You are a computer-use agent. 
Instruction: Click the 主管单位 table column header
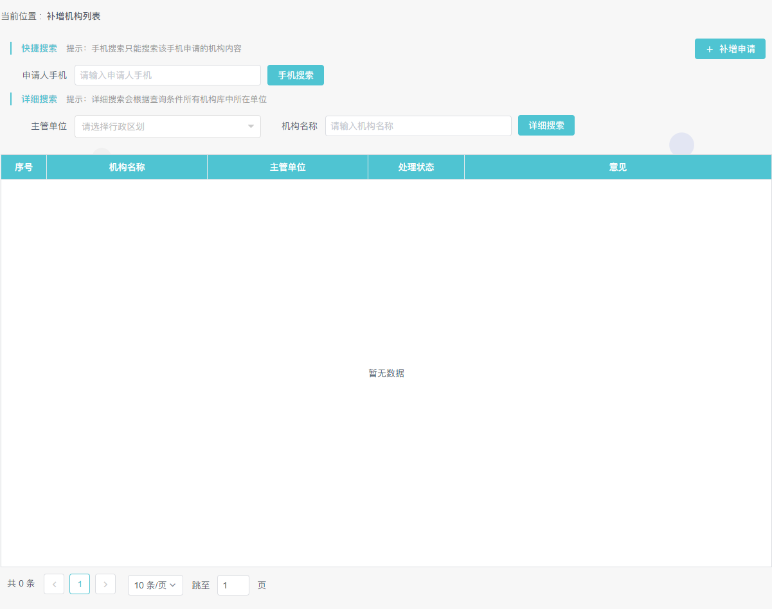[287, 167]
